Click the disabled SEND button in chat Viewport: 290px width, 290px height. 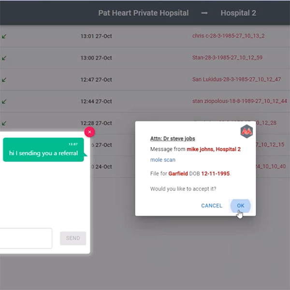pyautogui.click(x=73, y=238)
